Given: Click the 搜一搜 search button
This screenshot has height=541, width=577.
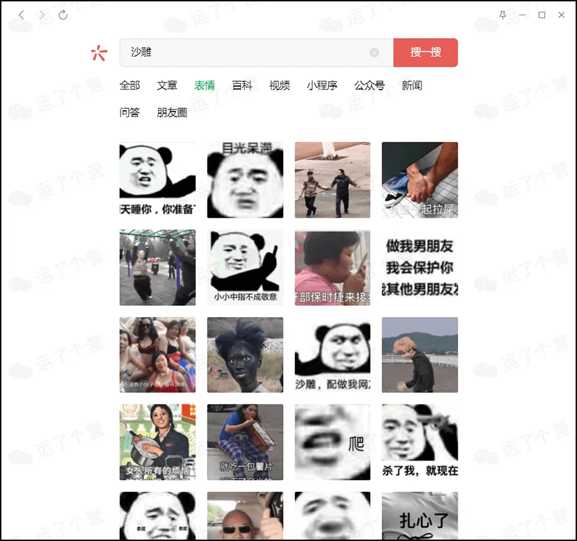Looking at the screenshot, I should (425, 53).
